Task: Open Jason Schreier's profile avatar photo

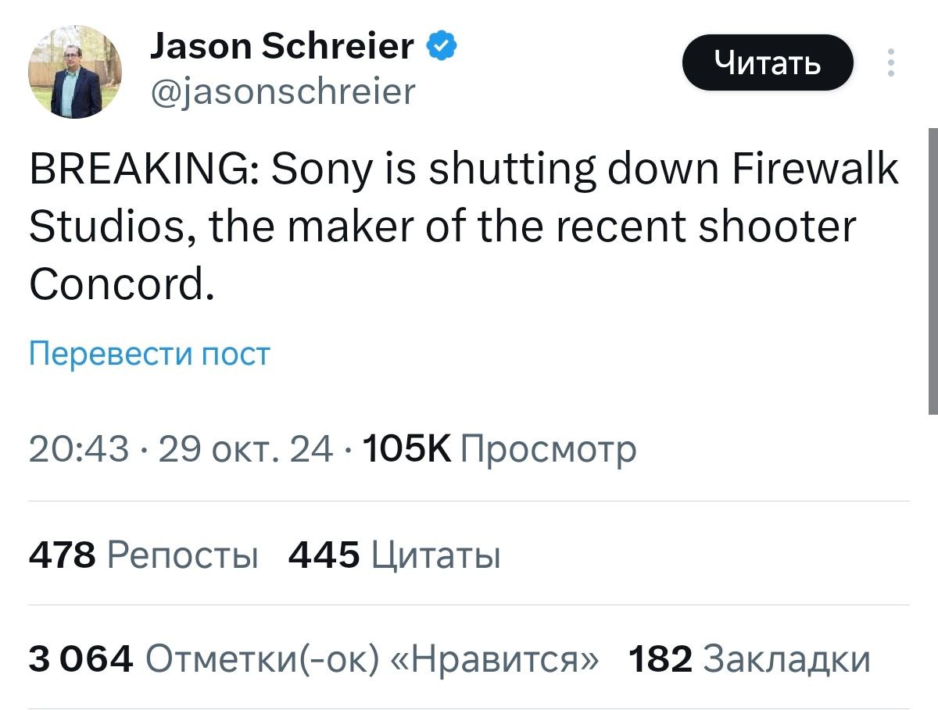Action: [76, 72]
